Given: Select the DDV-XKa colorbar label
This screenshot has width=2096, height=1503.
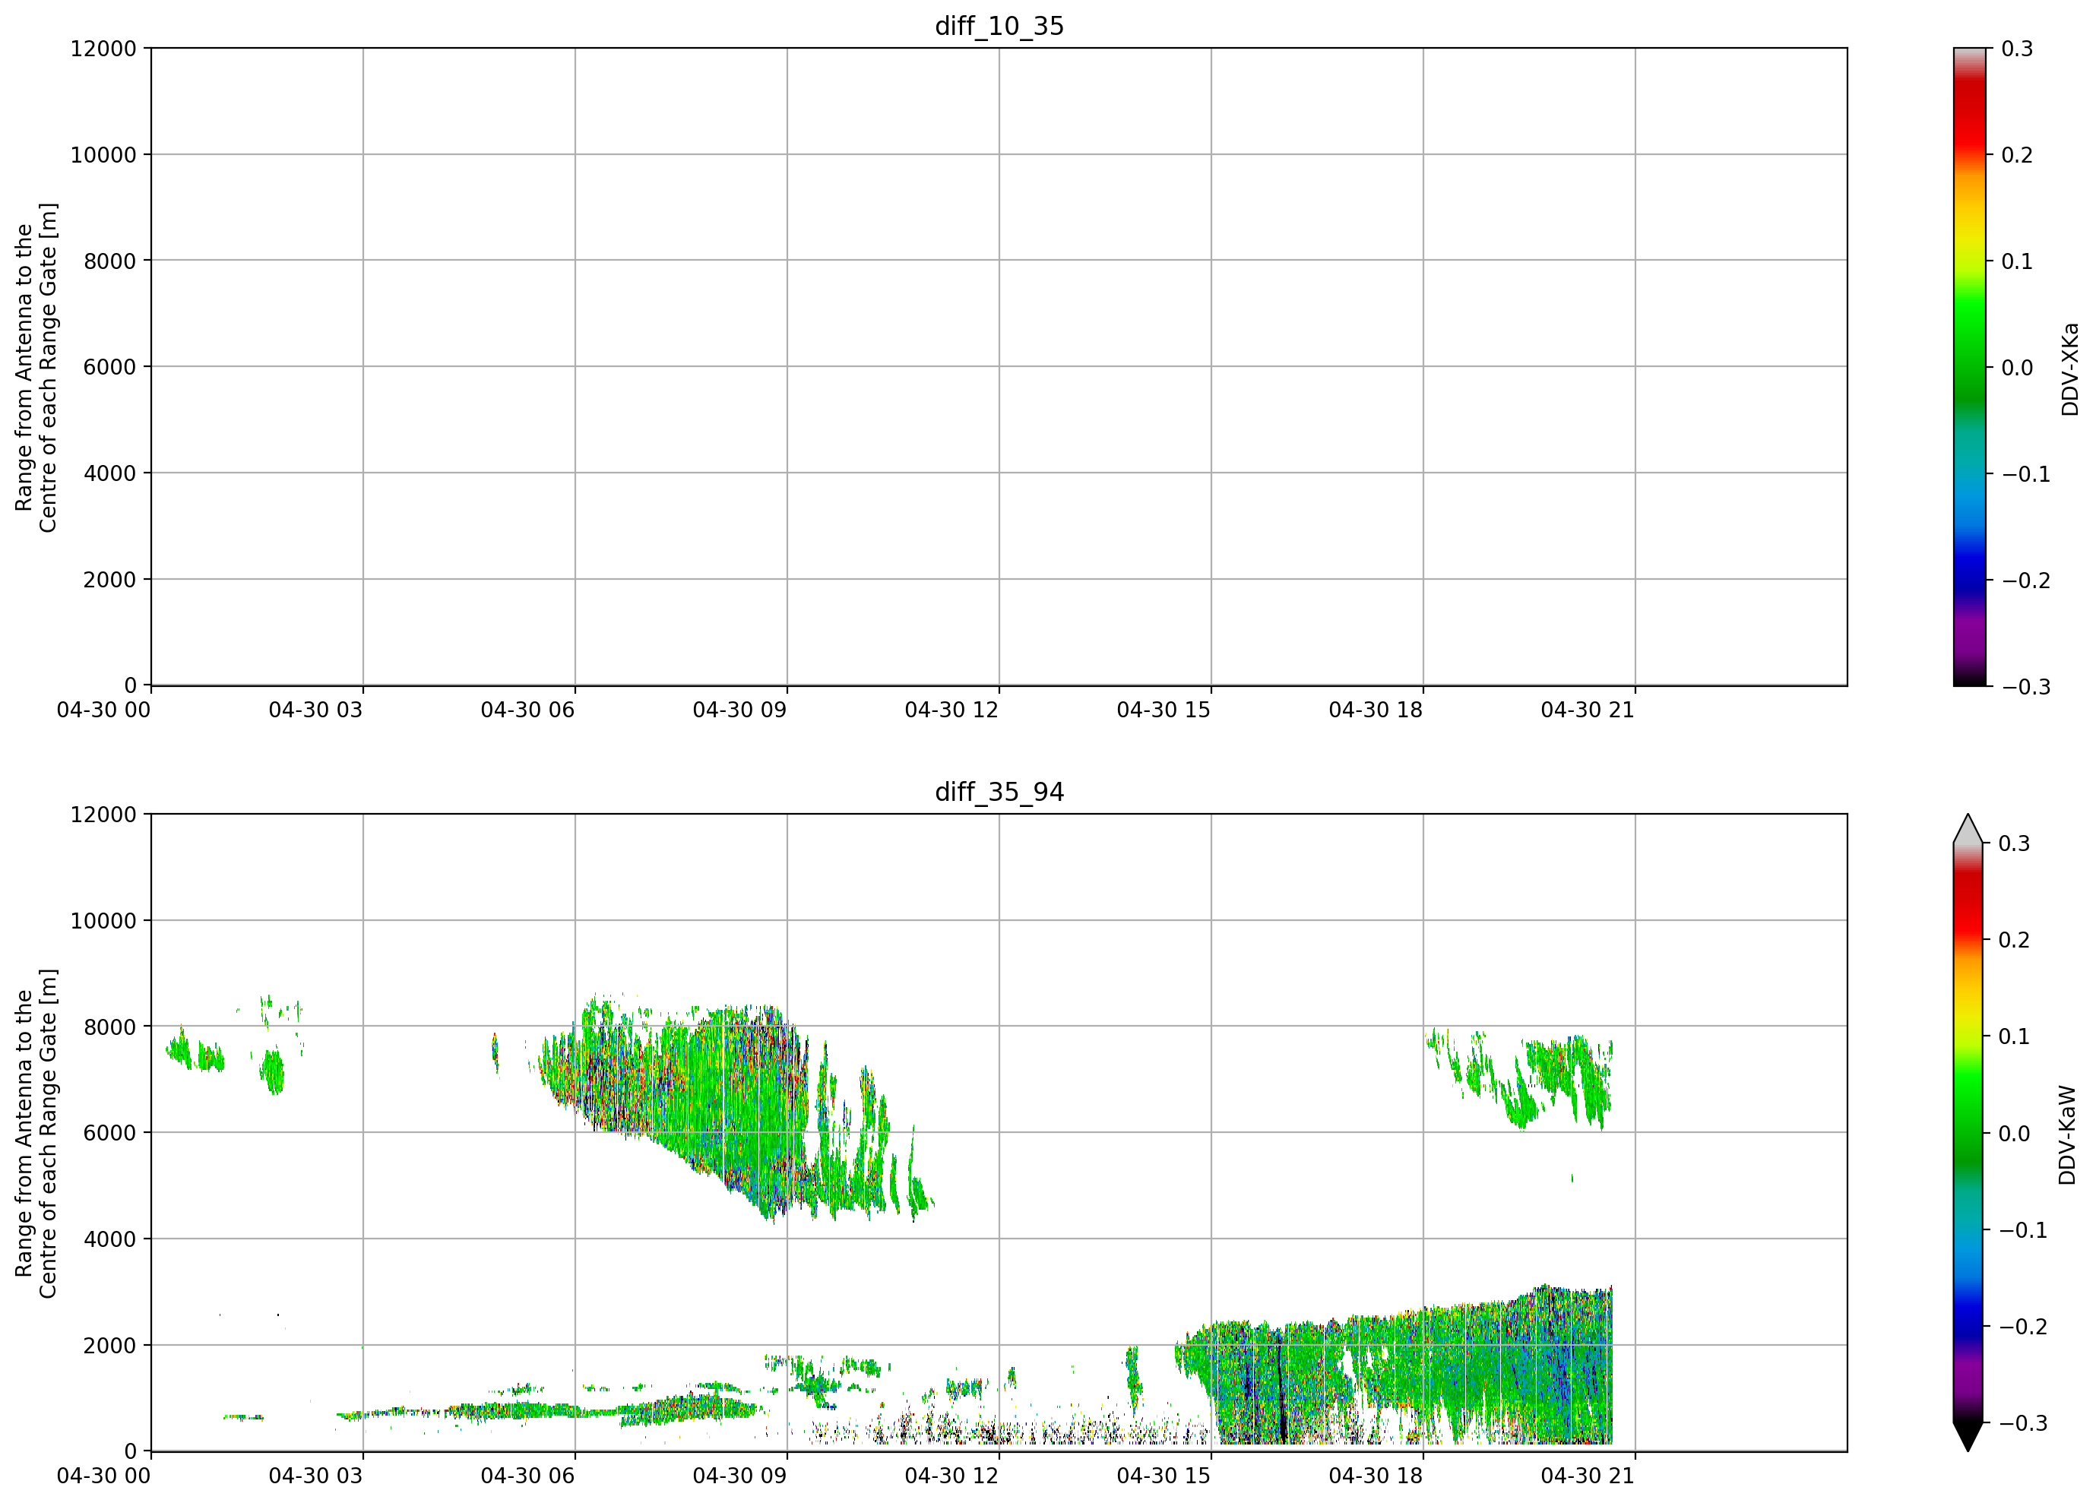Looking at the screenshot, I should 2069,369.
